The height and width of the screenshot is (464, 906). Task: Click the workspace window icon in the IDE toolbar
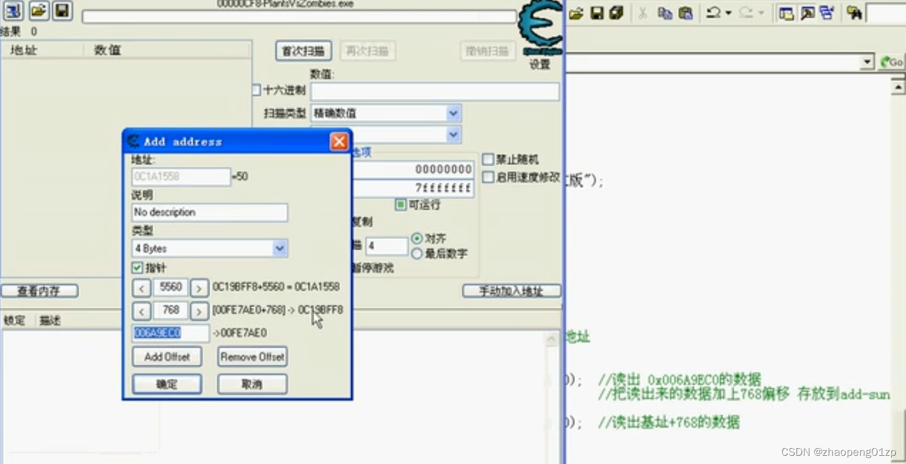[786, 13]
